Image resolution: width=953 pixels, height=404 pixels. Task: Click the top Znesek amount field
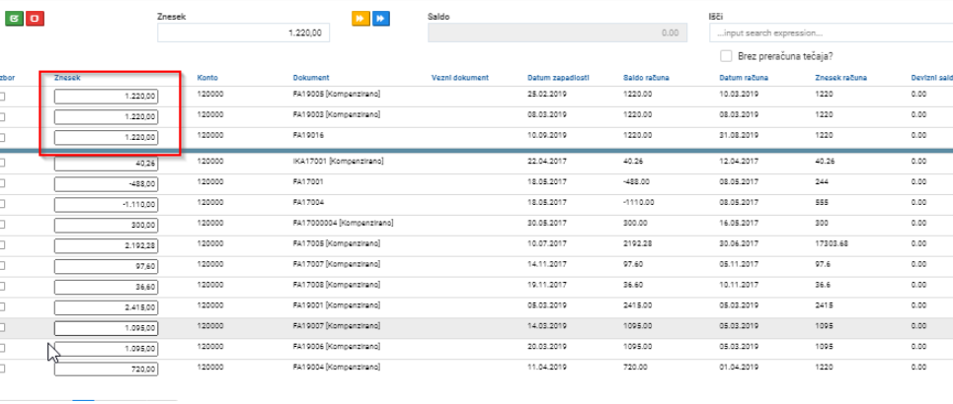(x=244, y=33)
